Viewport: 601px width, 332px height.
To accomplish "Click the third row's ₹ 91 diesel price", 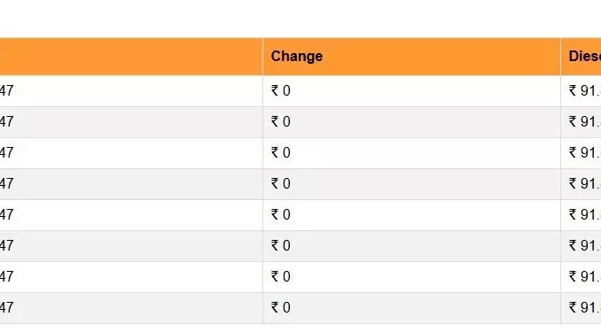I will pos(585,153).
